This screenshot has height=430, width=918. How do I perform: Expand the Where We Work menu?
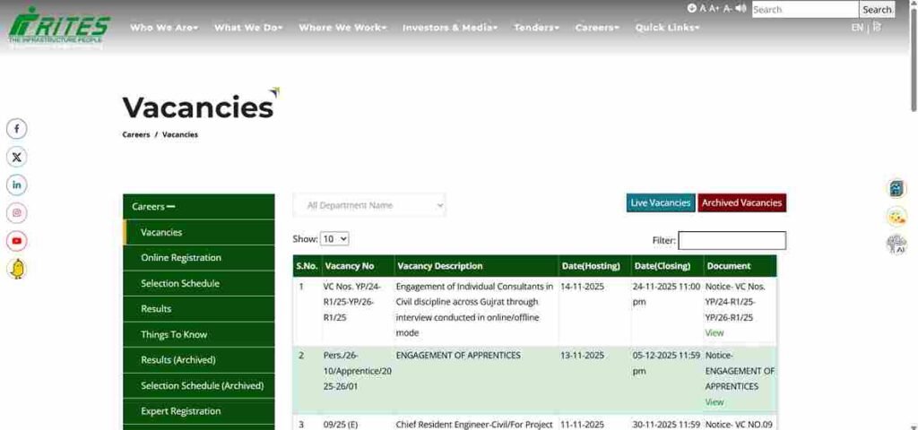pyautogui.click(x=342, y=28)
